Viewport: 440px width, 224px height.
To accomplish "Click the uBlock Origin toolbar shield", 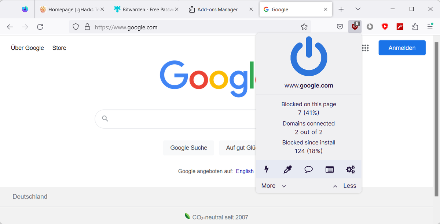I will point(354,26).
